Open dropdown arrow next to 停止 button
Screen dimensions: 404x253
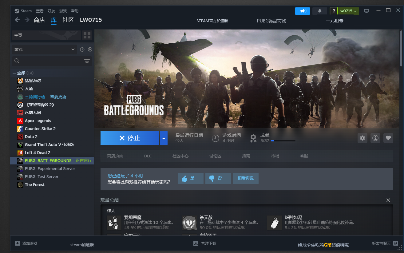(x=164, y=138)
